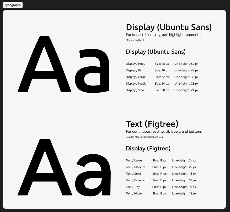This screenshot has height=212, width=230.
Task: Click the 'Text / Tiny' label
Action: tap(133, 187)
